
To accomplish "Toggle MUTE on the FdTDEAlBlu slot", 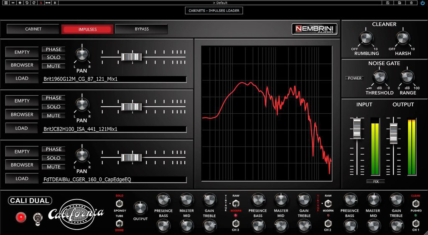I will point(53,167).
